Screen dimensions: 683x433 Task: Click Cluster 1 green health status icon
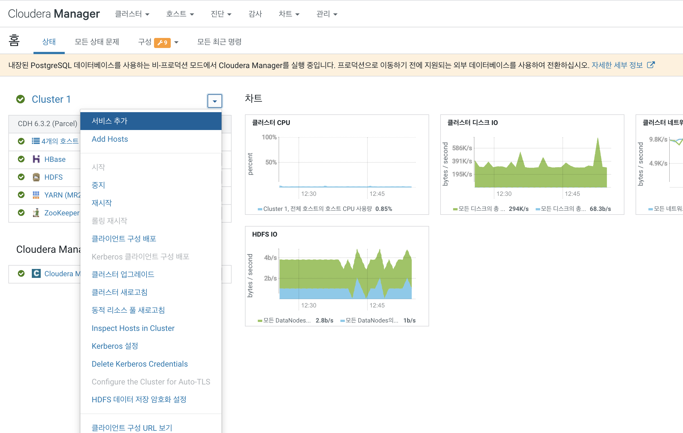point(20,99)
